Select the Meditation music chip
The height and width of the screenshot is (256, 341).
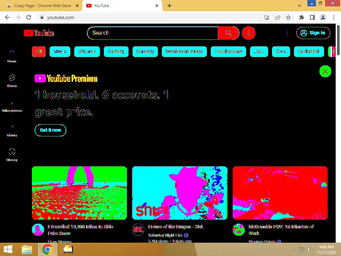coord(184,52)
